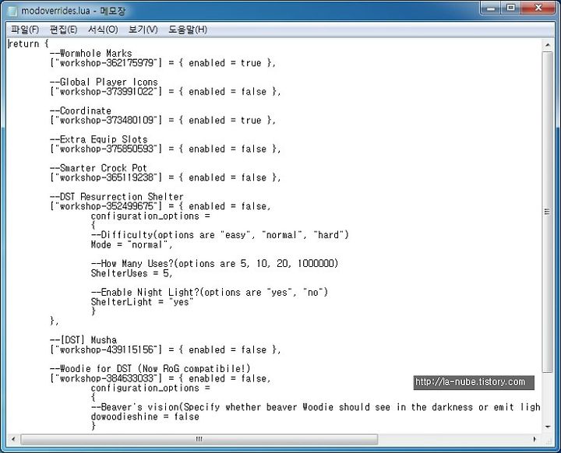This screenshot has height=453, width=561.
Task: Open the 도움말(H) menu
Action: (188, 30)
